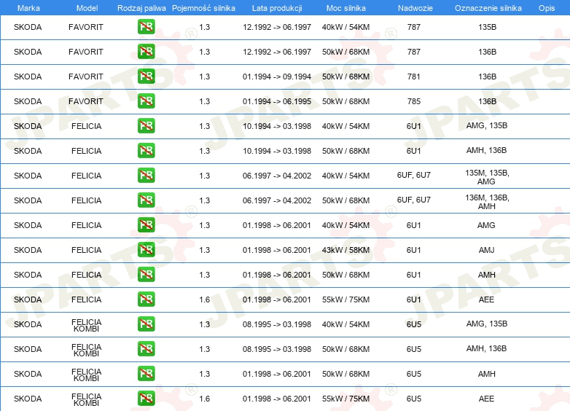The height and width of the screenshot is (411, 570).
Task: Select FAVORIT model in body 785 row
Action: click(86, 101)
